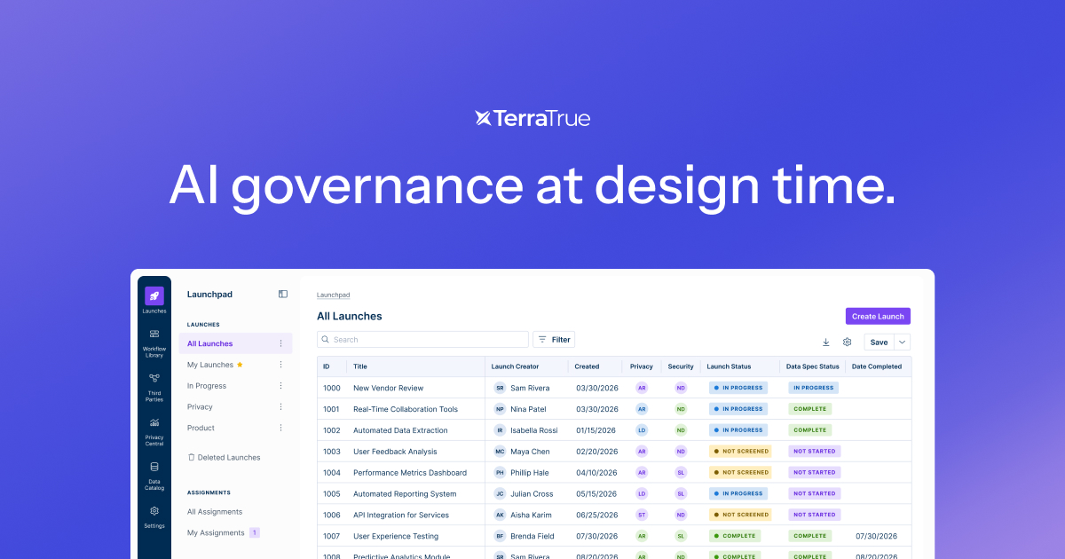Image resolution: width=1065 pixels, height=559 pixels.
Task: Click the LD privacy badge in row 1002
Action: [642, 430]
